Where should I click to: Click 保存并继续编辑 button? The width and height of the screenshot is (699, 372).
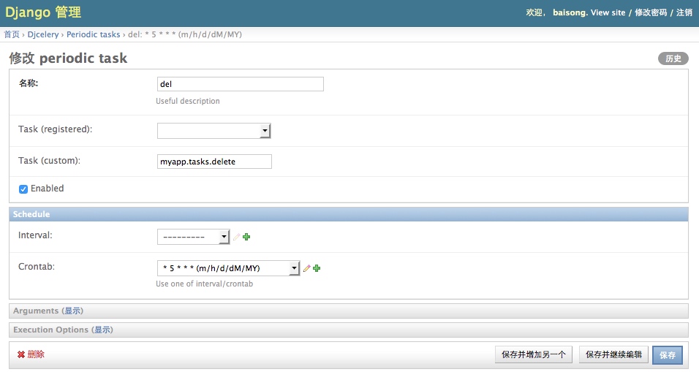[x=613, y=355]
